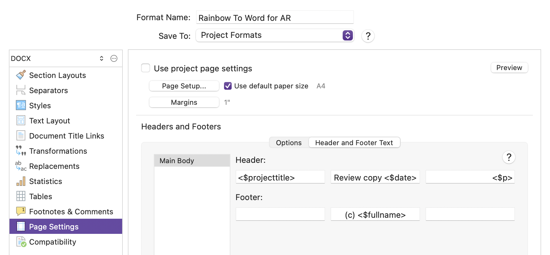The width and height of the screenshot is (550, 255).
Task: Expand the Save To Project Formats dropdown
Action: 275,35
